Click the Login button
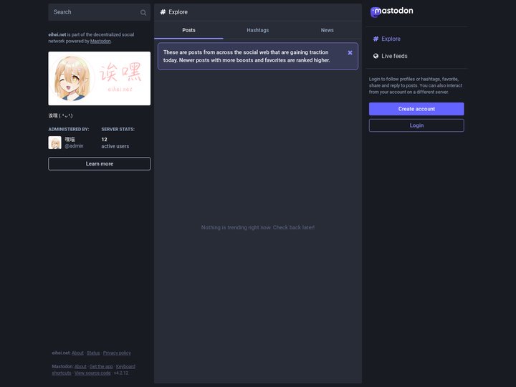This screenshot has width=516, height=387. 416,125
